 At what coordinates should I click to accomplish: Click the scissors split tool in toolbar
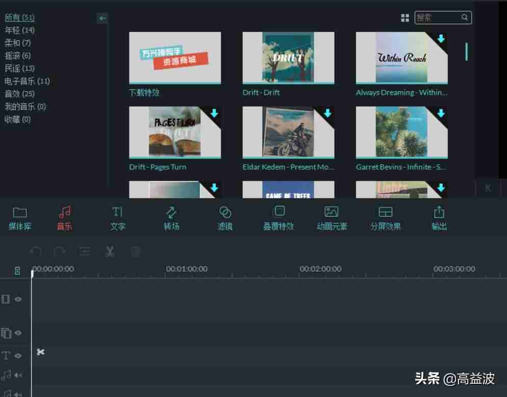point(110,251)
